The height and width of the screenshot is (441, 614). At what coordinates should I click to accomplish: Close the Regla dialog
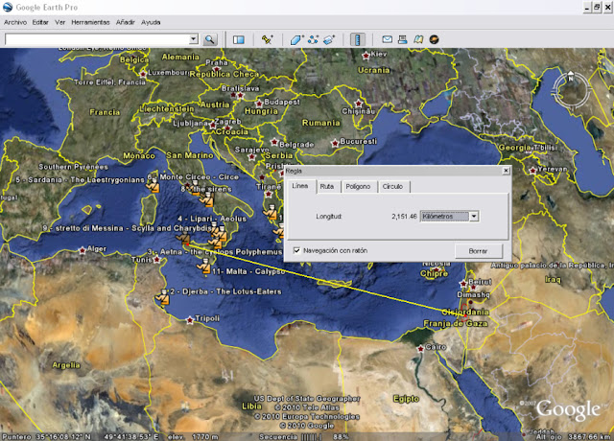tap(506, 171)
